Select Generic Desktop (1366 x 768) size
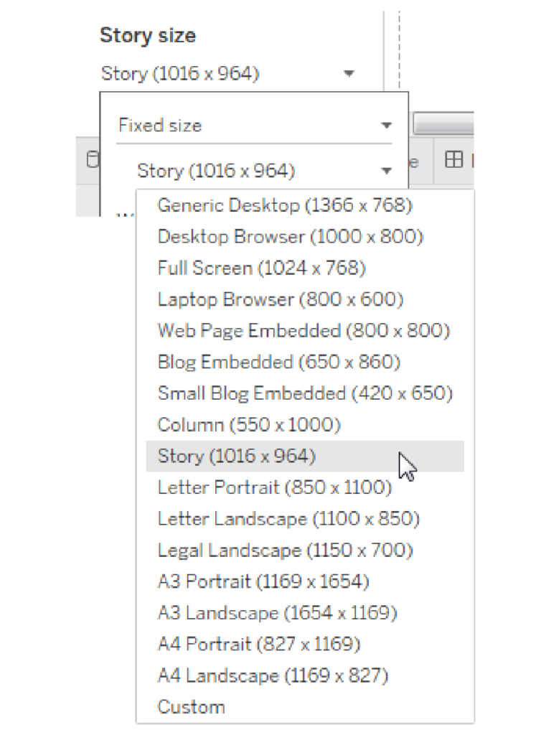The image size is (551, 735). pyautogui.click(x=285, y=205)
